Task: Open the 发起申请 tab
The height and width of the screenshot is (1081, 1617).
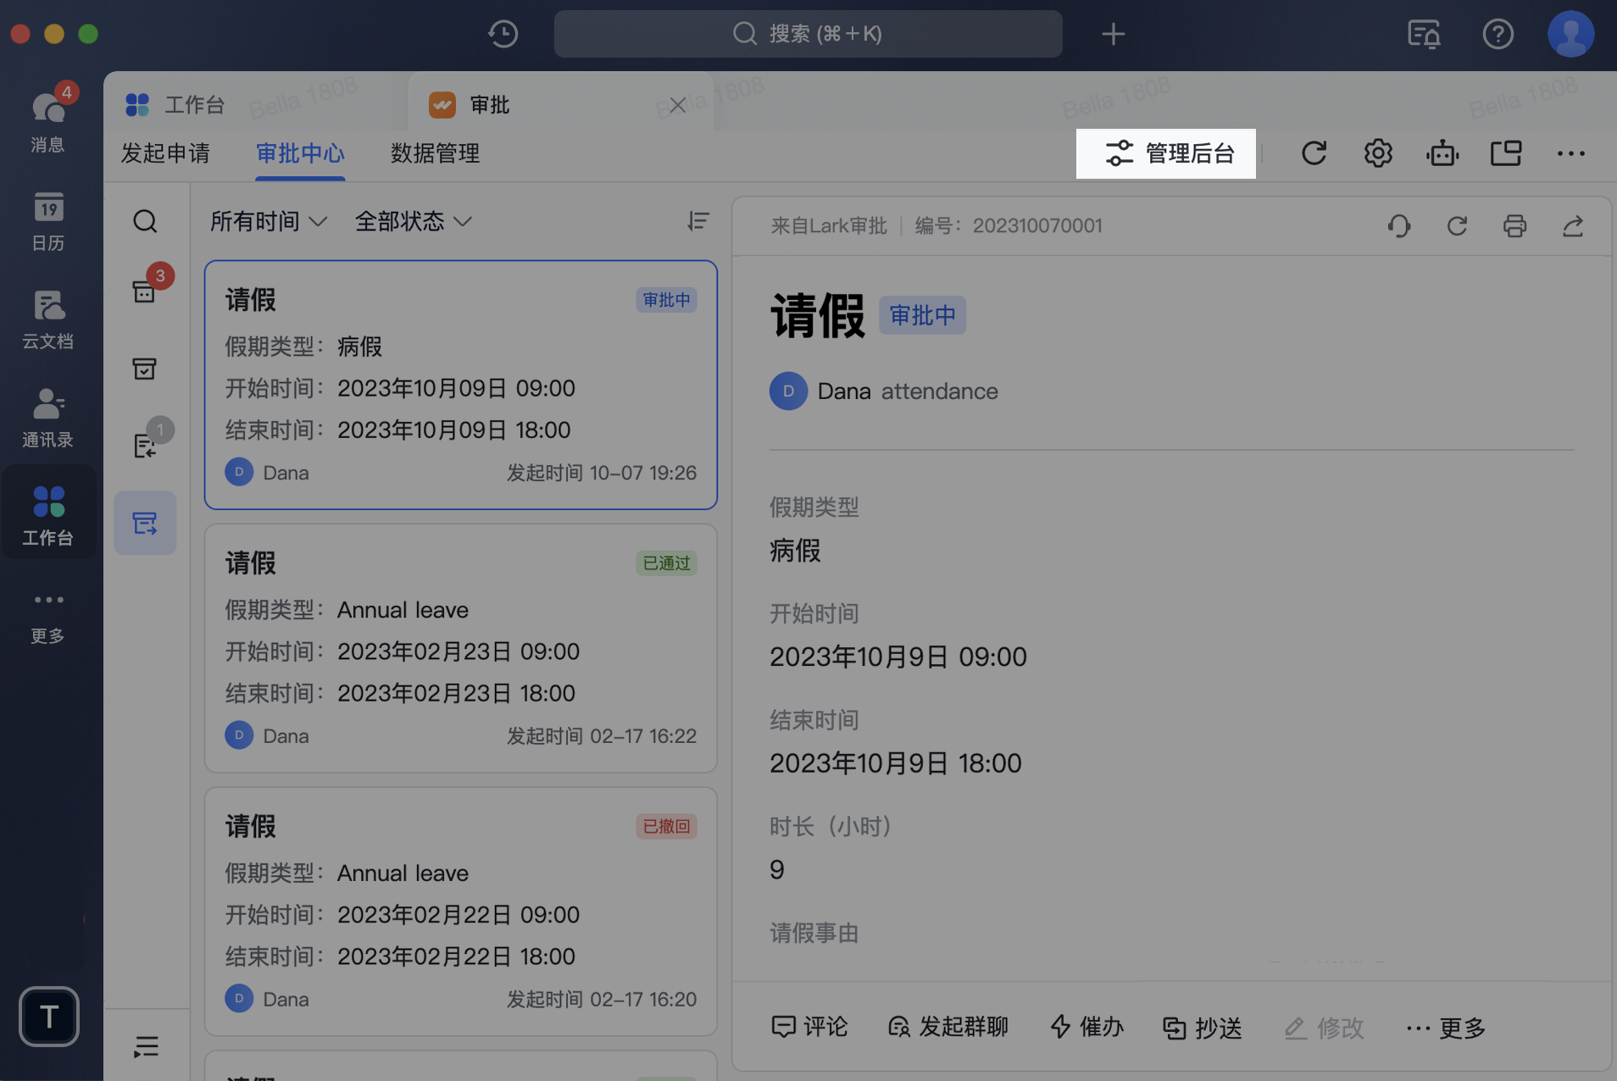Action: point(165,153)
